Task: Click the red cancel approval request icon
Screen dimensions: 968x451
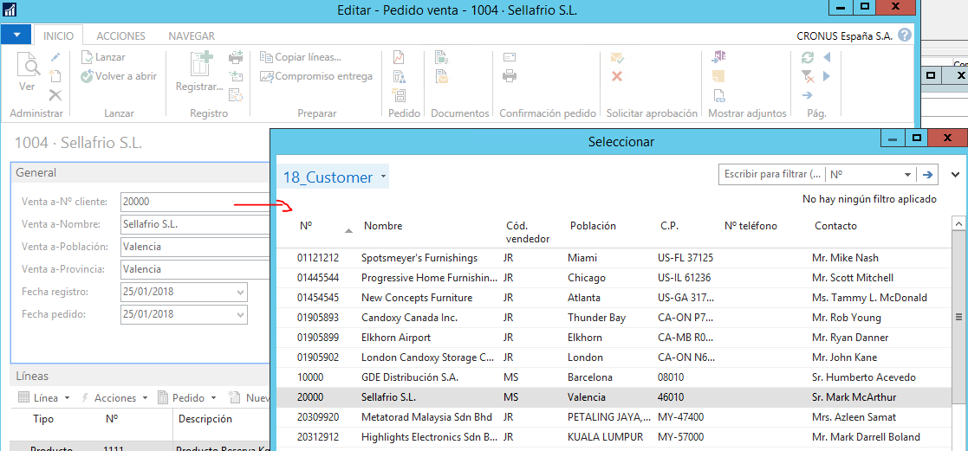Action: [616, 76]
